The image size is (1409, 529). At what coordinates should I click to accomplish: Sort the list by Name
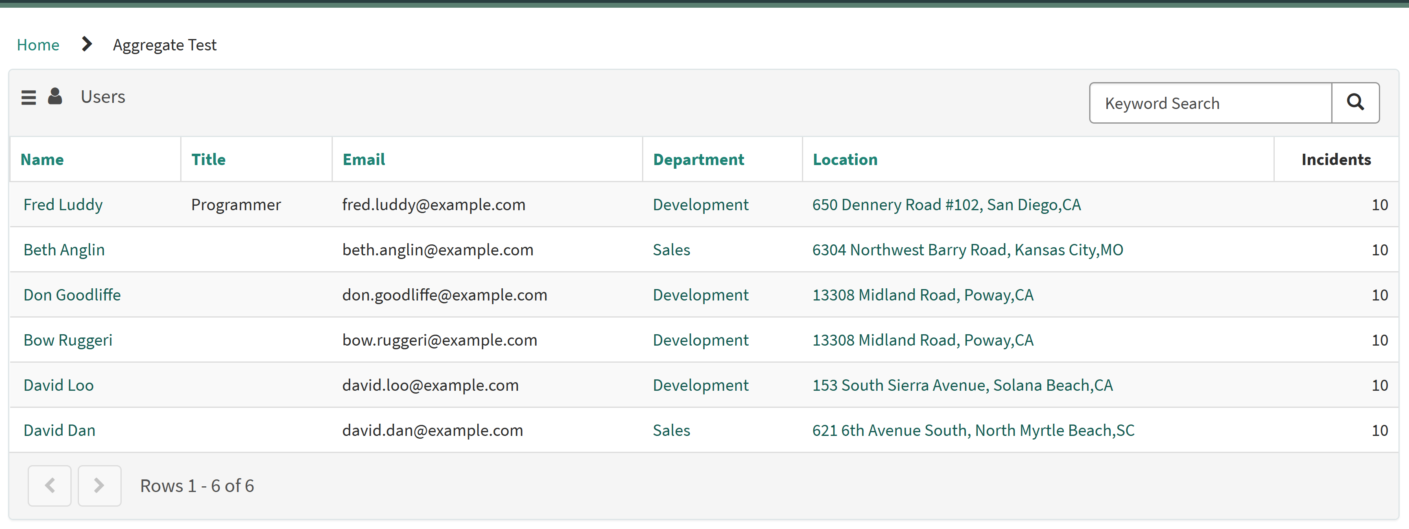tap(42, 159)
